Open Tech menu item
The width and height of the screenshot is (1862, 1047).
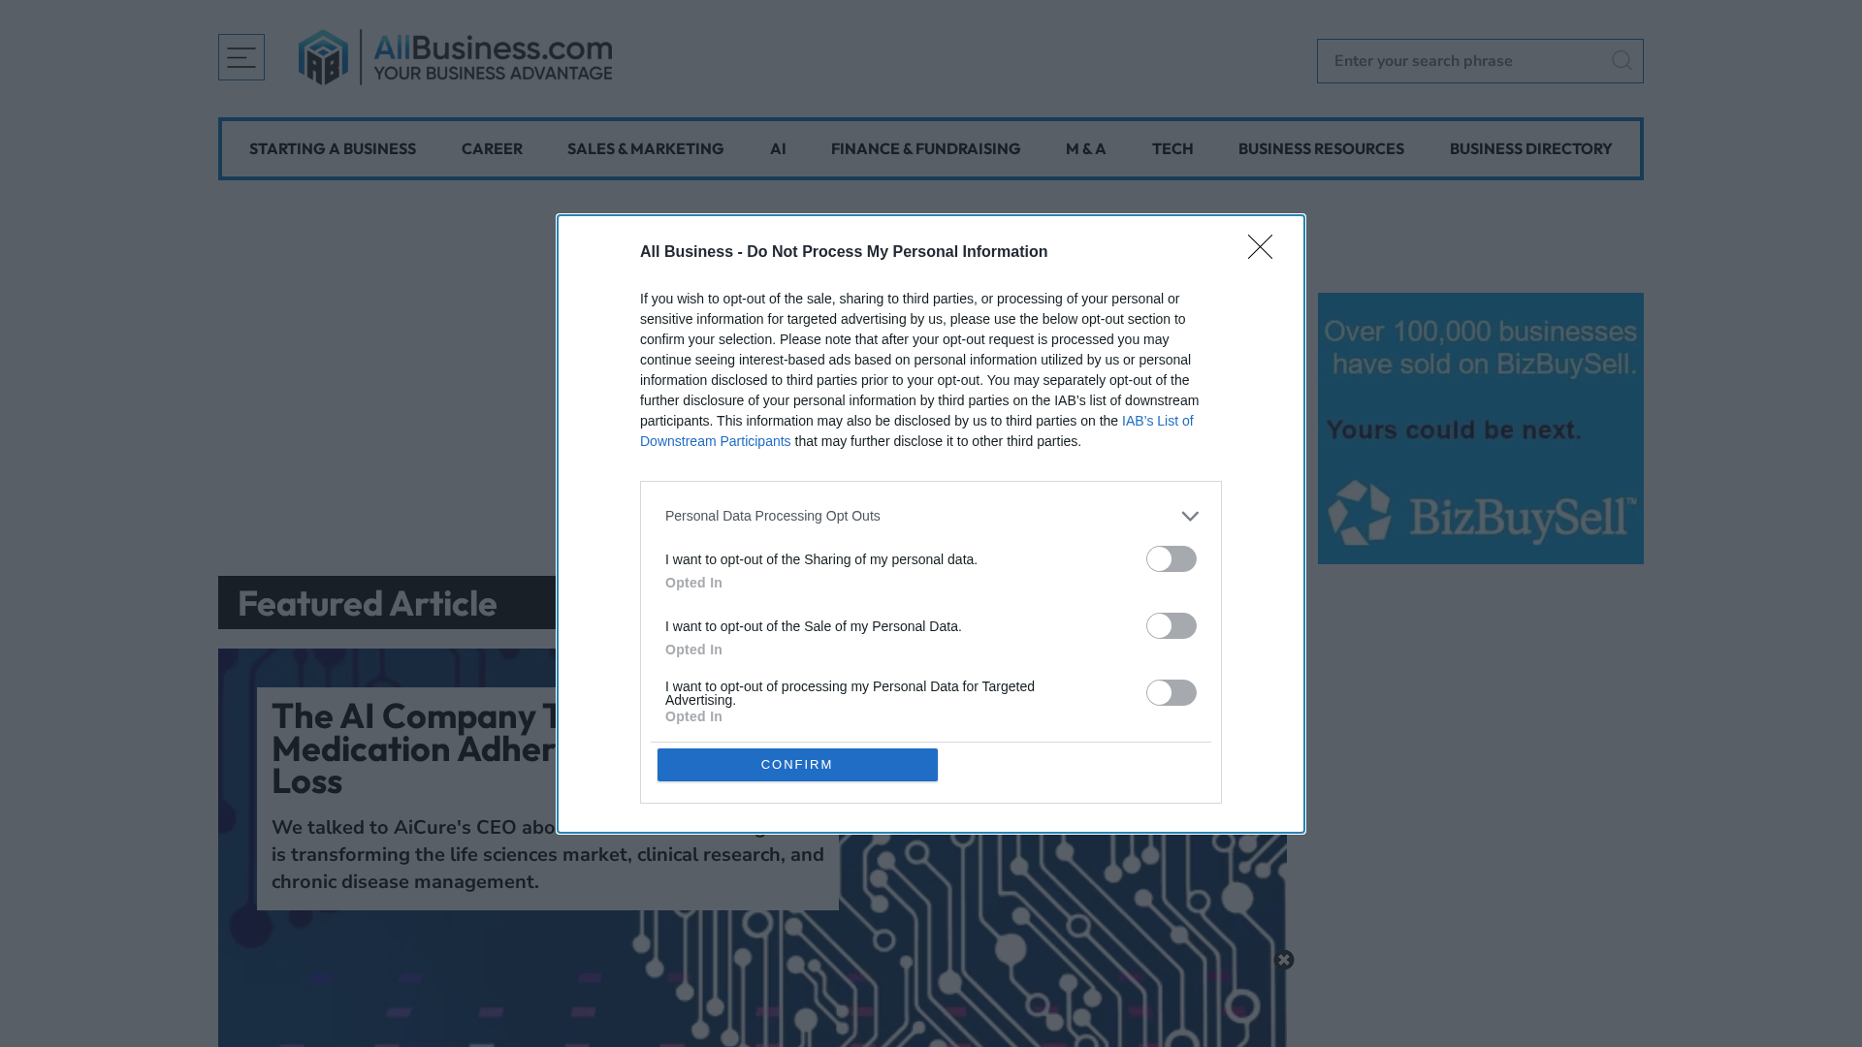[x=1172, y=149]
